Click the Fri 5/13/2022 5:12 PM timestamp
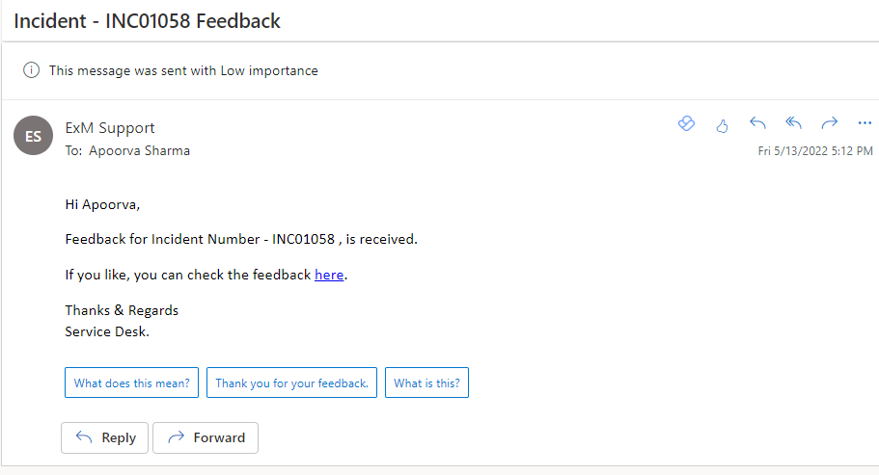This screenshot has width=879, height=475. [815, 151]
